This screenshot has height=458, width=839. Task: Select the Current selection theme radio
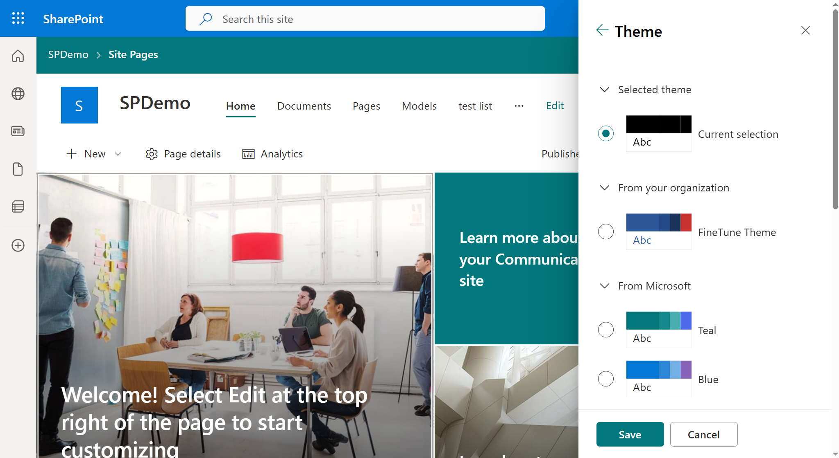pos(606,133)
